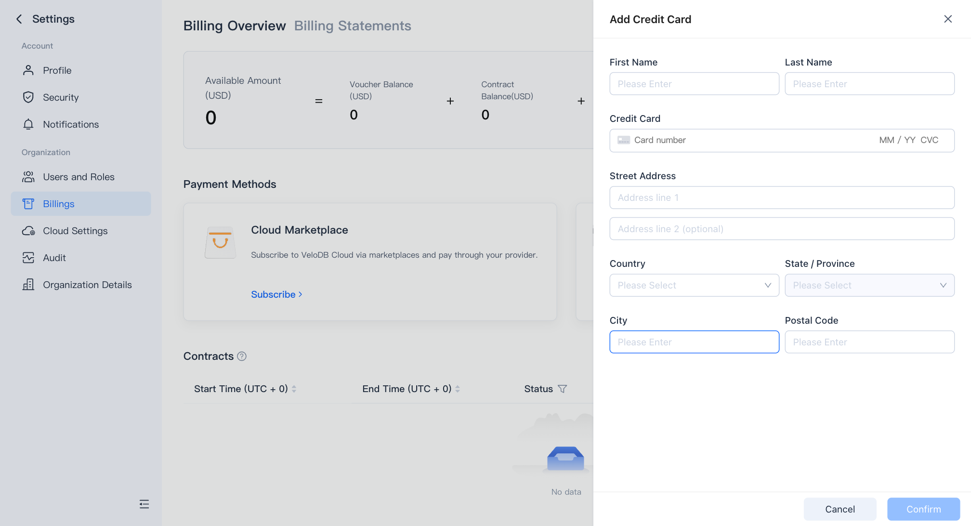
Task: Open Profile from the sidebar
Action: tap(57, 70)
